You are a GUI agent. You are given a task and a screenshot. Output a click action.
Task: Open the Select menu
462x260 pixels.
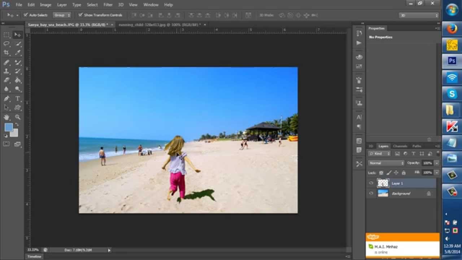(x=92, y=5)
